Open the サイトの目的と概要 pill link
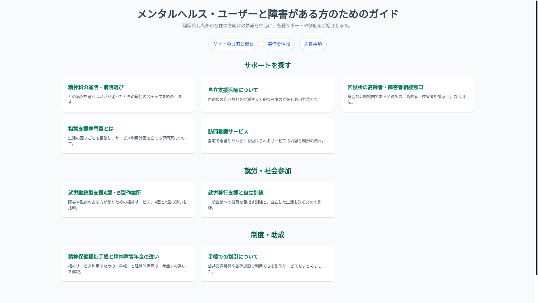The height and width of the screenshot is (303, 538). click(233, 44)
